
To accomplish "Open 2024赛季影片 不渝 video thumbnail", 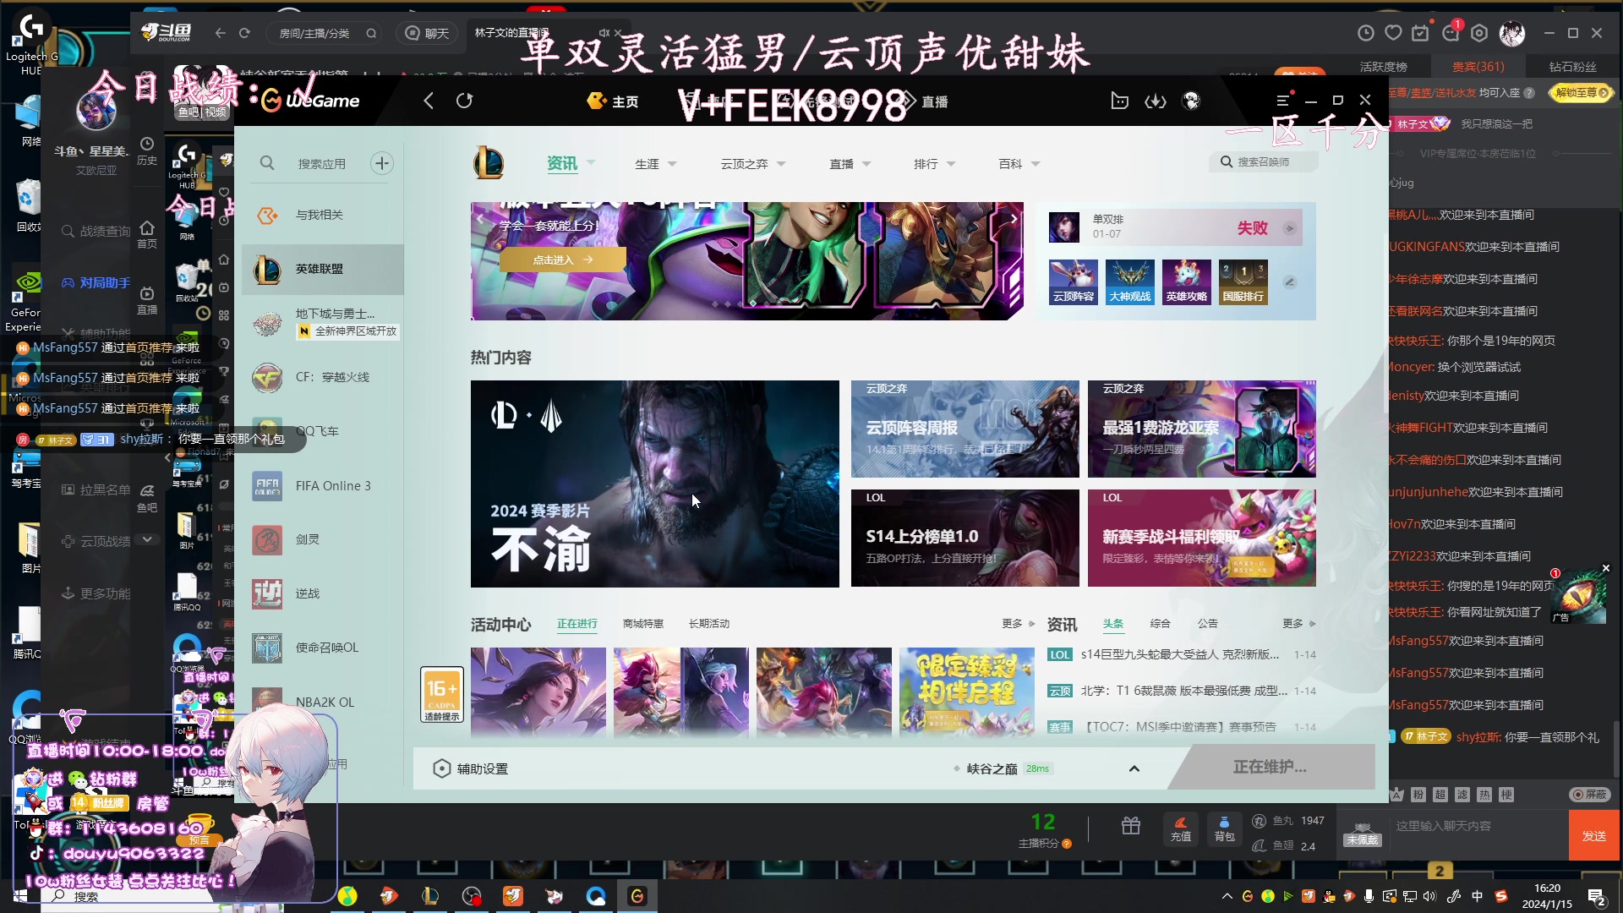I will (x=654, y=484).
